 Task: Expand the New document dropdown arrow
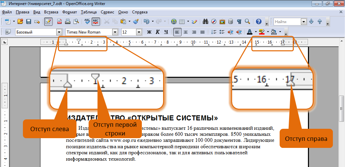pyautogui.click(x=14, y=21)
